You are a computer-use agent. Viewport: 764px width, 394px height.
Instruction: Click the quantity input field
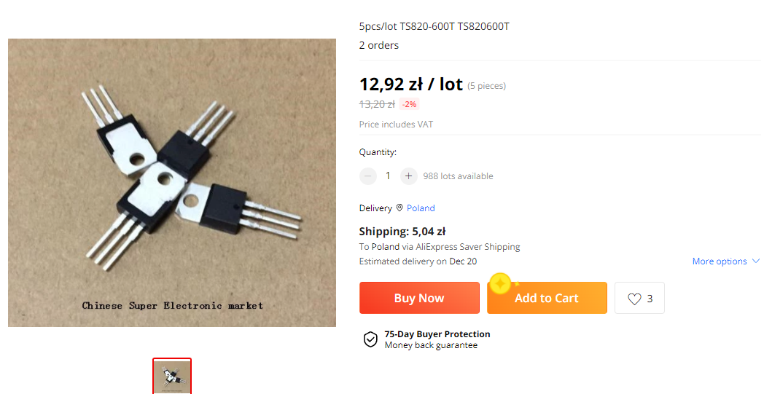[x=388, y=176]
